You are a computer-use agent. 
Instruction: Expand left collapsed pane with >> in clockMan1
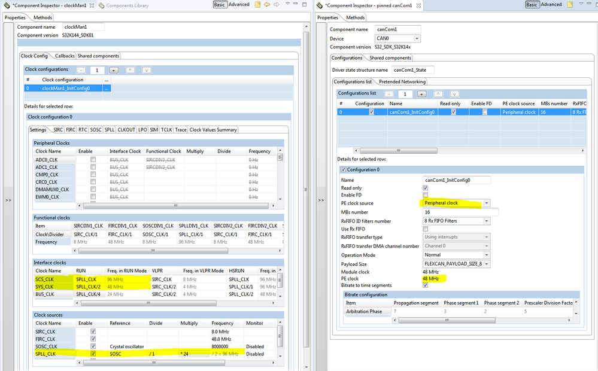tap(8, 200)
